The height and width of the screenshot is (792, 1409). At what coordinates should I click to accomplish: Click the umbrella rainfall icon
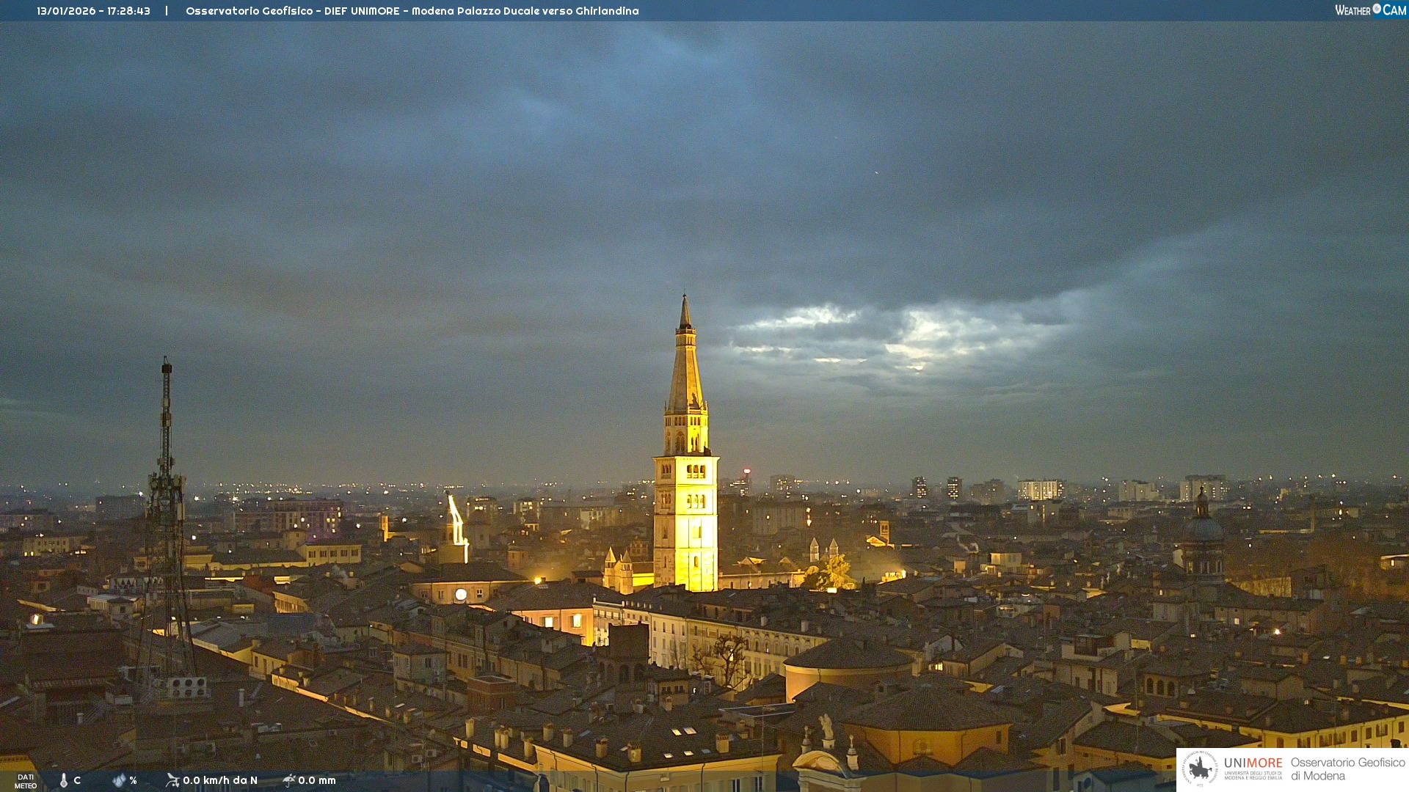coord(289,780)
